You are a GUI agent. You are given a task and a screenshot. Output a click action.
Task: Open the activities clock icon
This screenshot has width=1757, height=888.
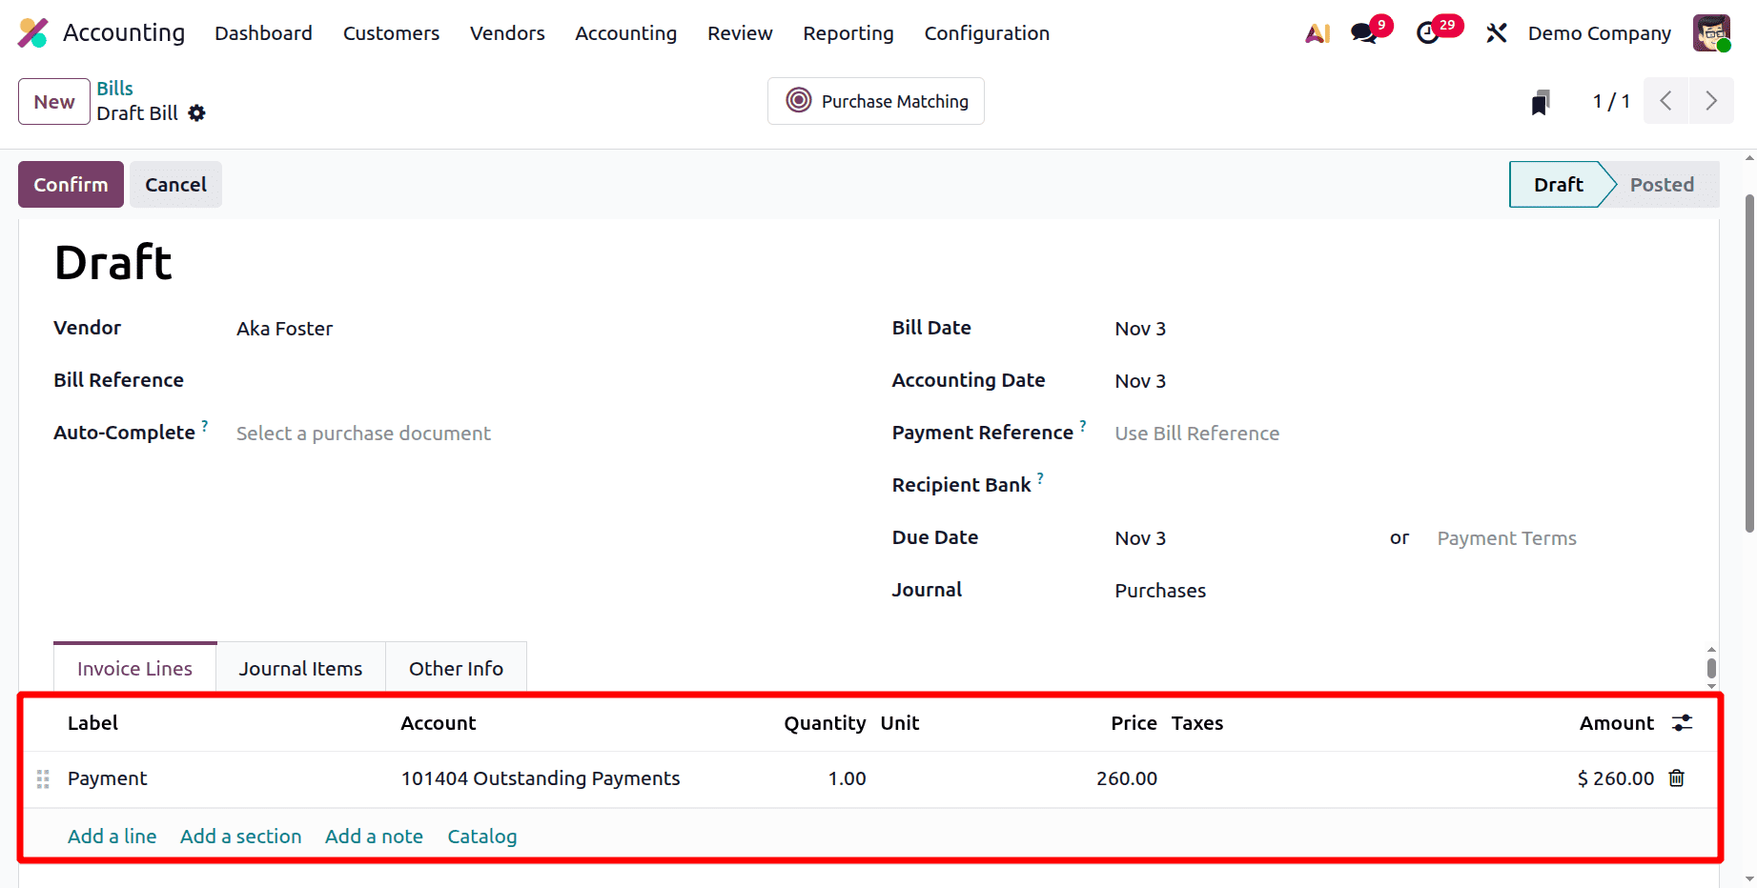pos(1429,31)
